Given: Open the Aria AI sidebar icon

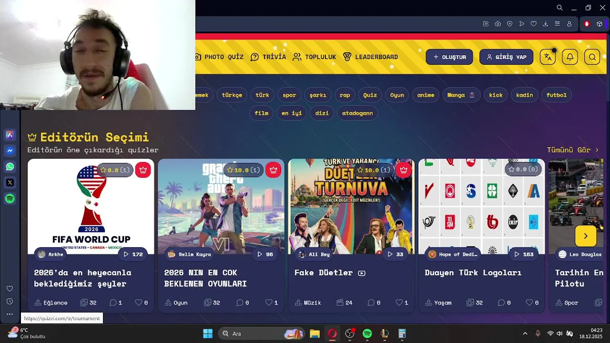Looking at the screenshot, I should tap(10, 135).
